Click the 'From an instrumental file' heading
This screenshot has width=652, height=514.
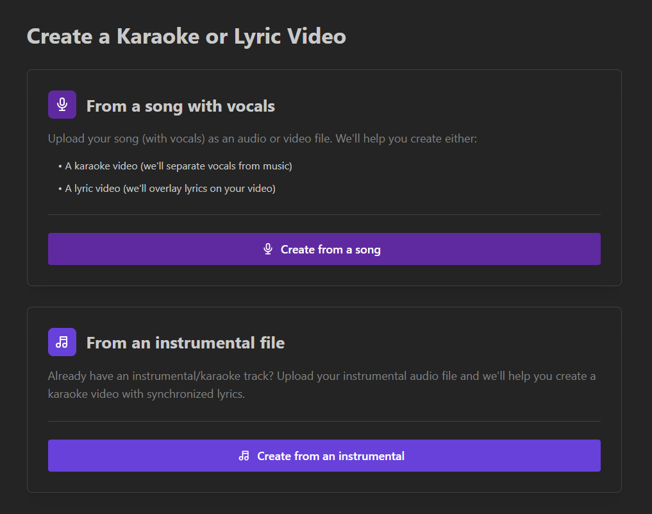(185, 343)
